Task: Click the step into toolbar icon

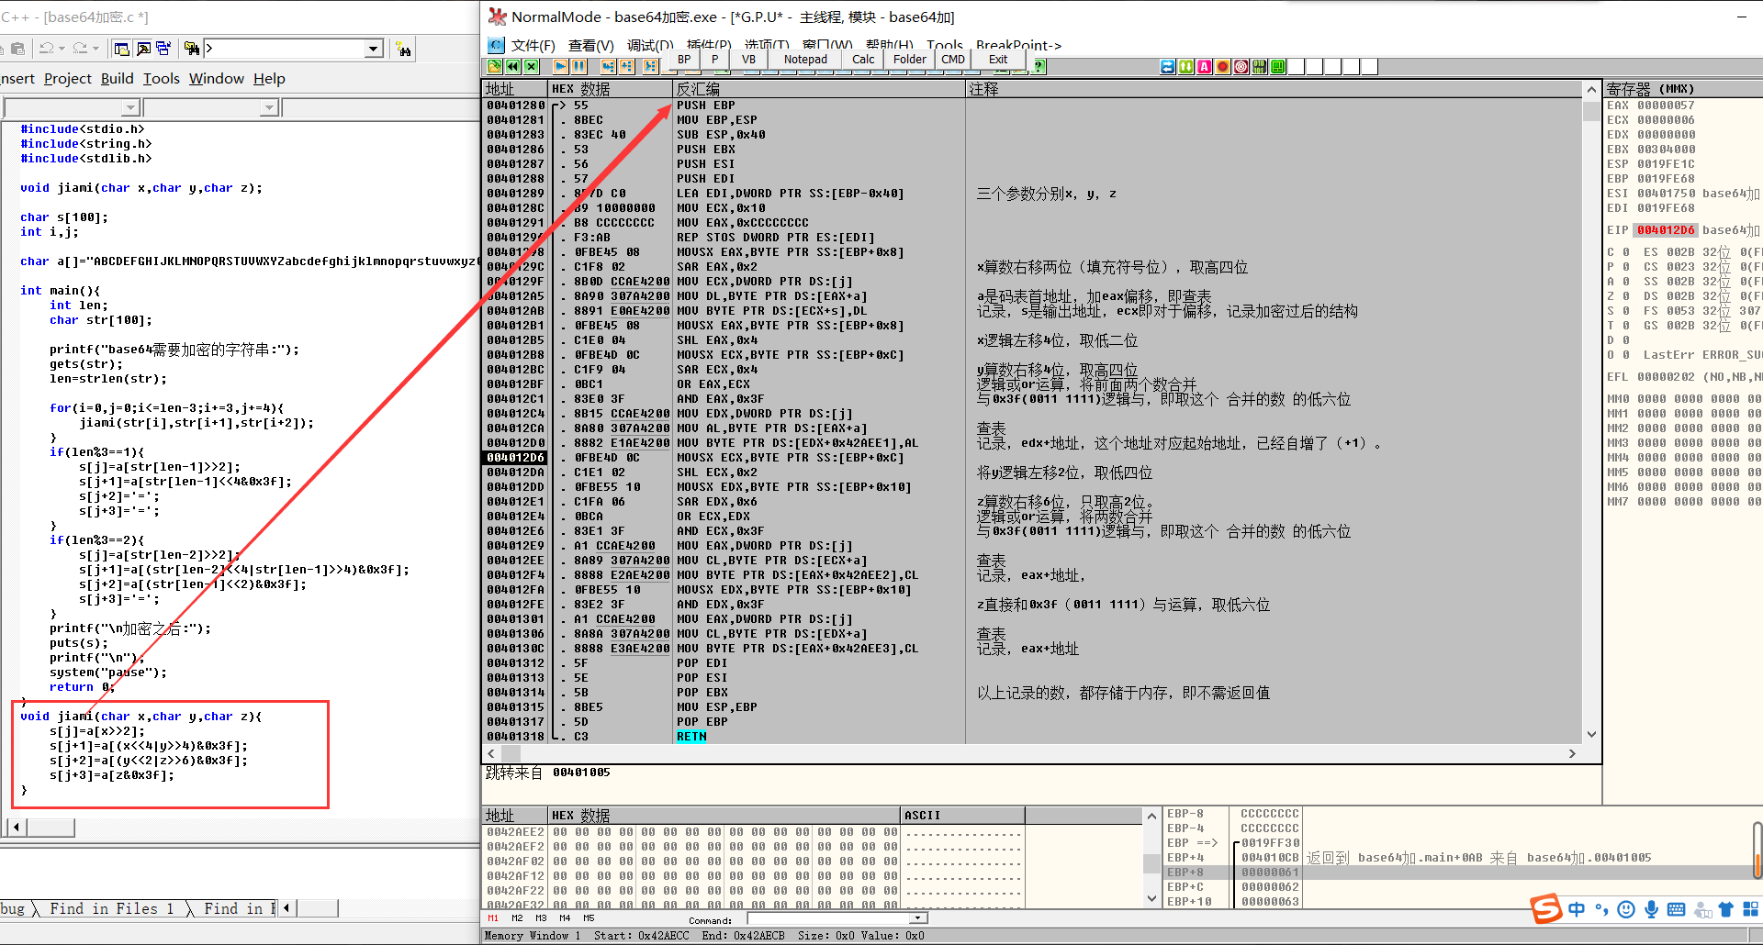Action: click(608, 66)
